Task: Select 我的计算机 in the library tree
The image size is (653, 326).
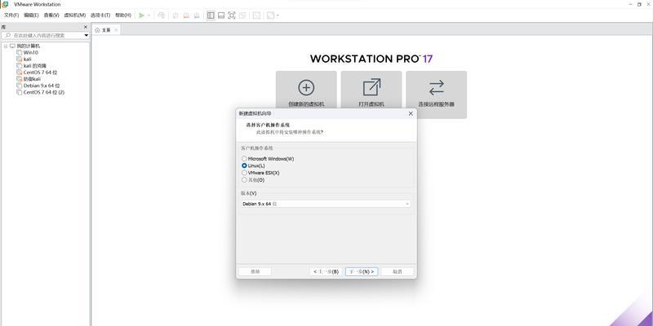Action: coord(28,46)
